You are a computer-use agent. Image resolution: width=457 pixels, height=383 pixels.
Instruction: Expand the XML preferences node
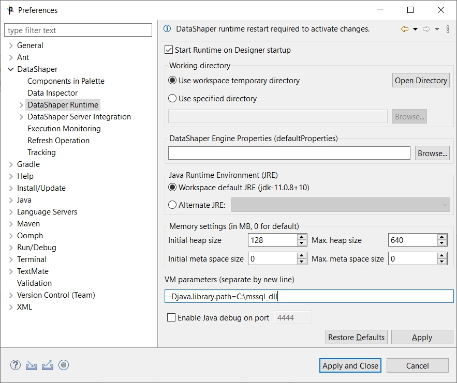click(x=11, y=307)
